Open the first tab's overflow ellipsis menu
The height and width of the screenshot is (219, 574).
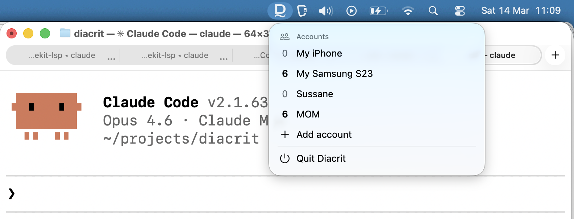111,57
